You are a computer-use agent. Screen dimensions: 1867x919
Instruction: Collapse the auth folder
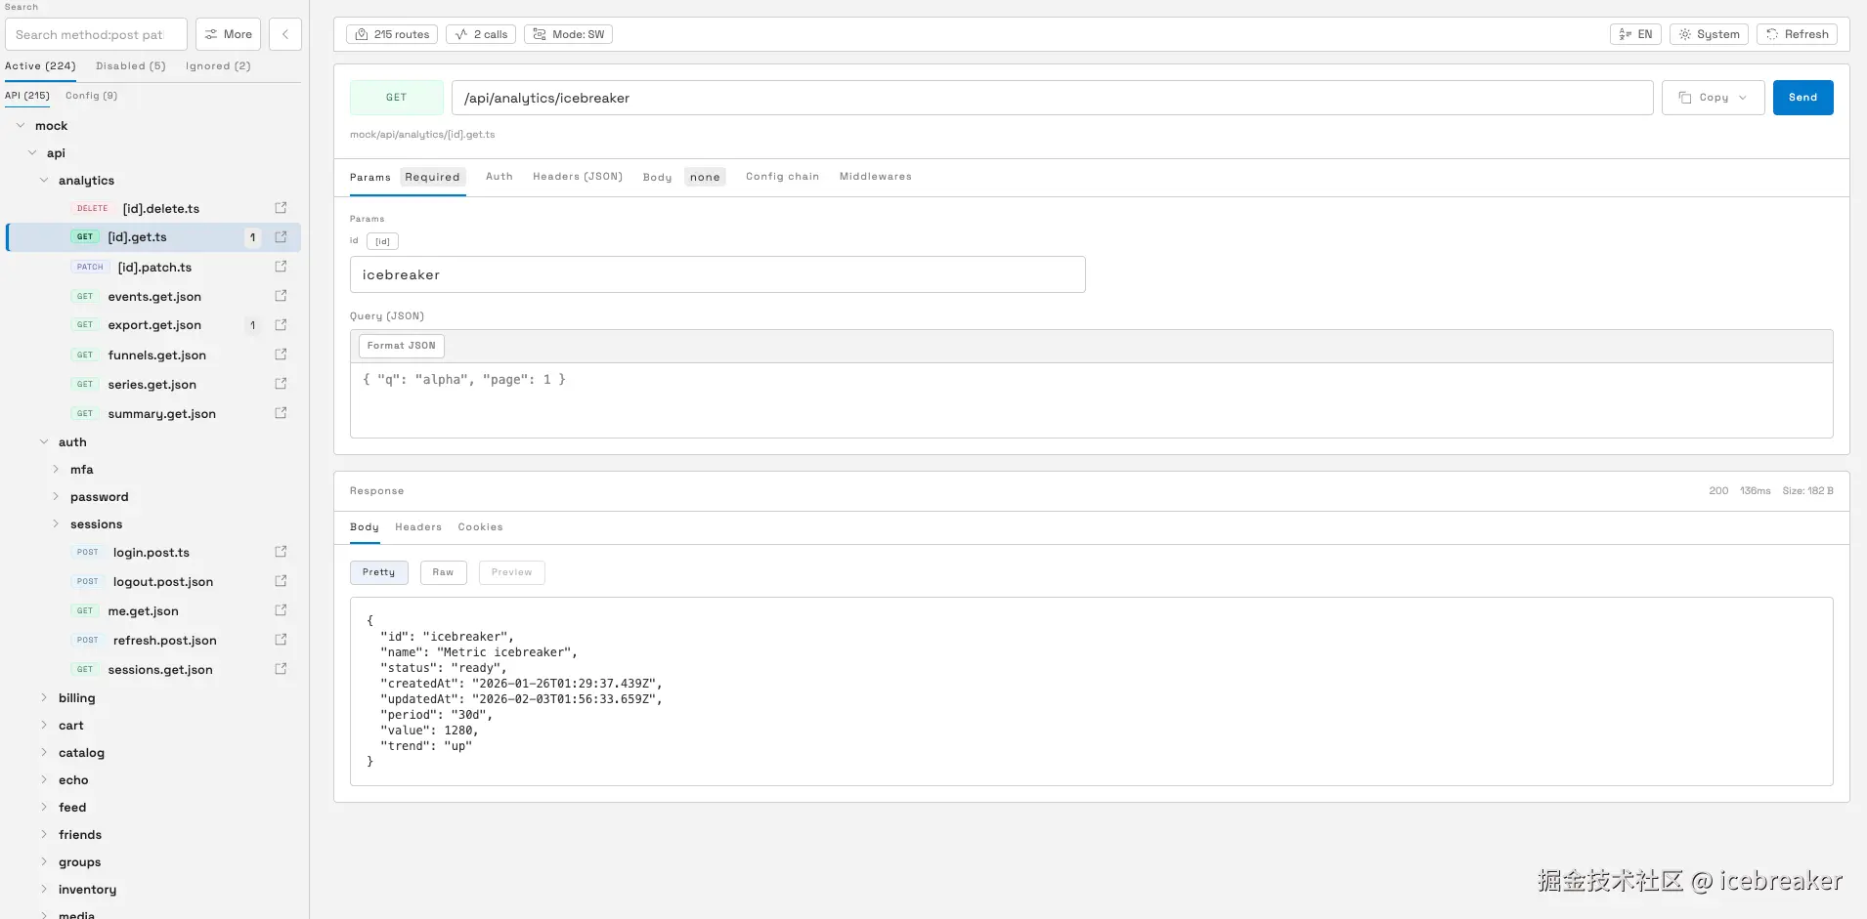click(x=44, y=442)
